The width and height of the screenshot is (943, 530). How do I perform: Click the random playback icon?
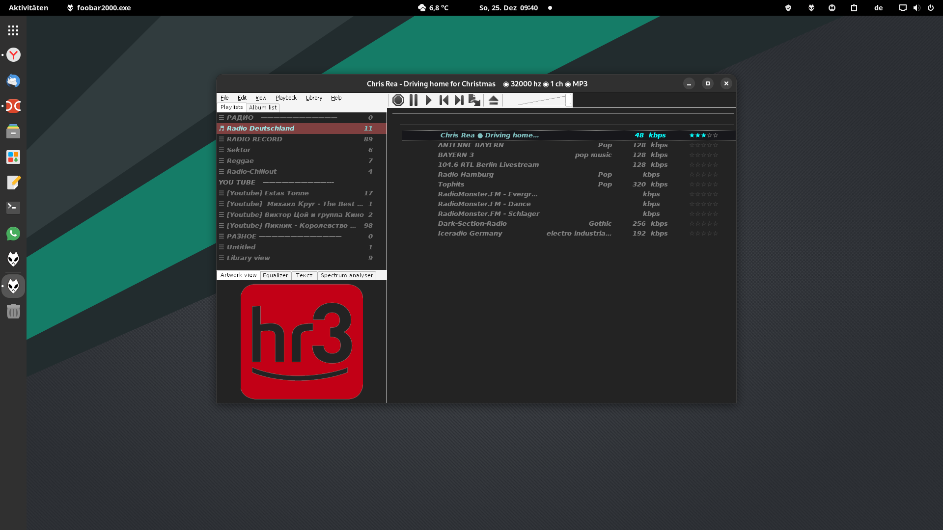[474, 100]
